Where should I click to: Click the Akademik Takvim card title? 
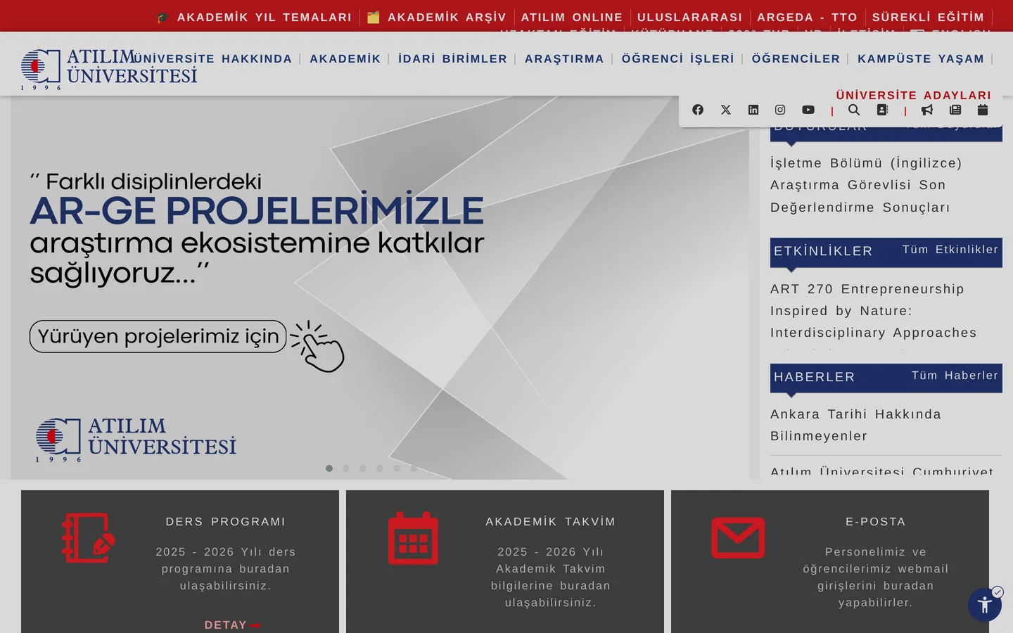coord(551,522)
